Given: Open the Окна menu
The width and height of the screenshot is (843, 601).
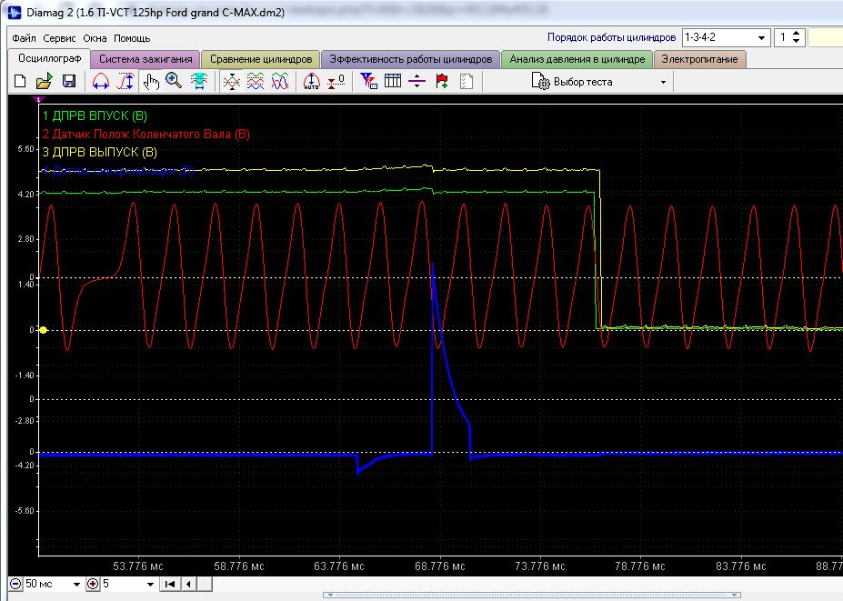Looking at the screenshot, I should point(95,38).
